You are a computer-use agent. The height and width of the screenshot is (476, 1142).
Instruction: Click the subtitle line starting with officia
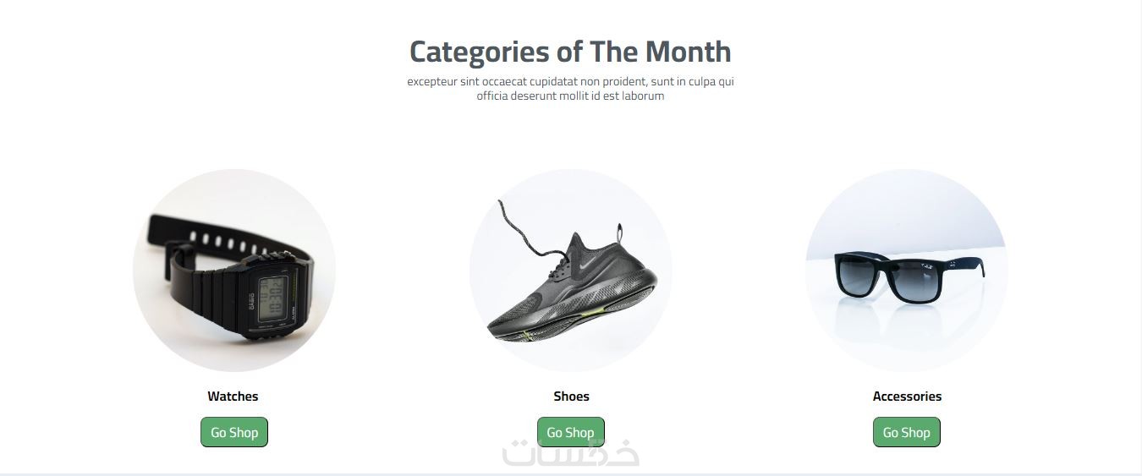tap(570, 96)
